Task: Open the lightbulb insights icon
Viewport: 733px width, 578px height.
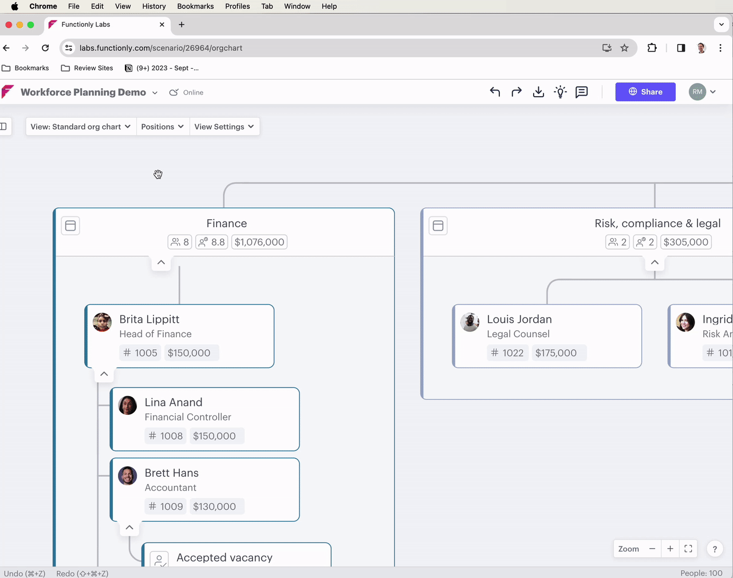Action: coord(560,92)
